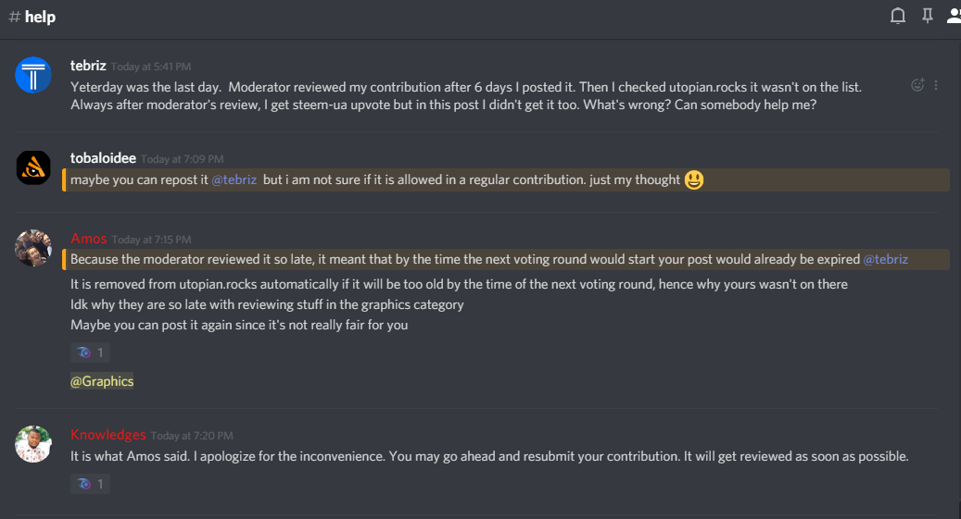Click tebriz's blue T avatar

pyautogui.click(x=33, y=75)
